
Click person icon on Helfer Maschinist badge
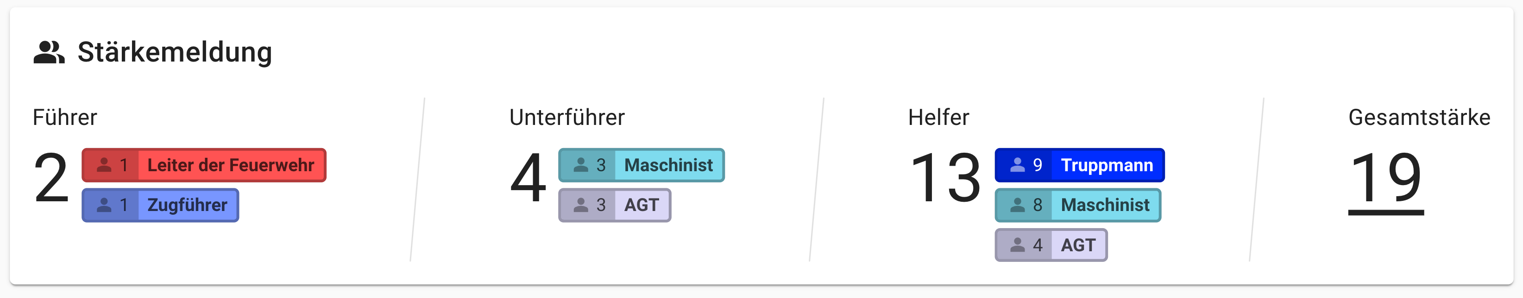(1018, 205)
